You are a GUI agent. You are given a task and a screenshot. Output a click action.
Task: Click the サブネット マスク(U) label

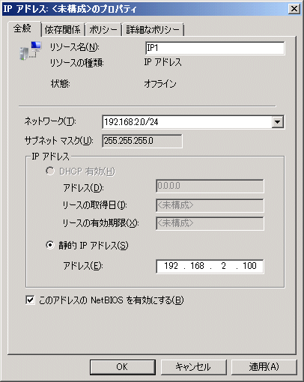(x=59, y=141)
